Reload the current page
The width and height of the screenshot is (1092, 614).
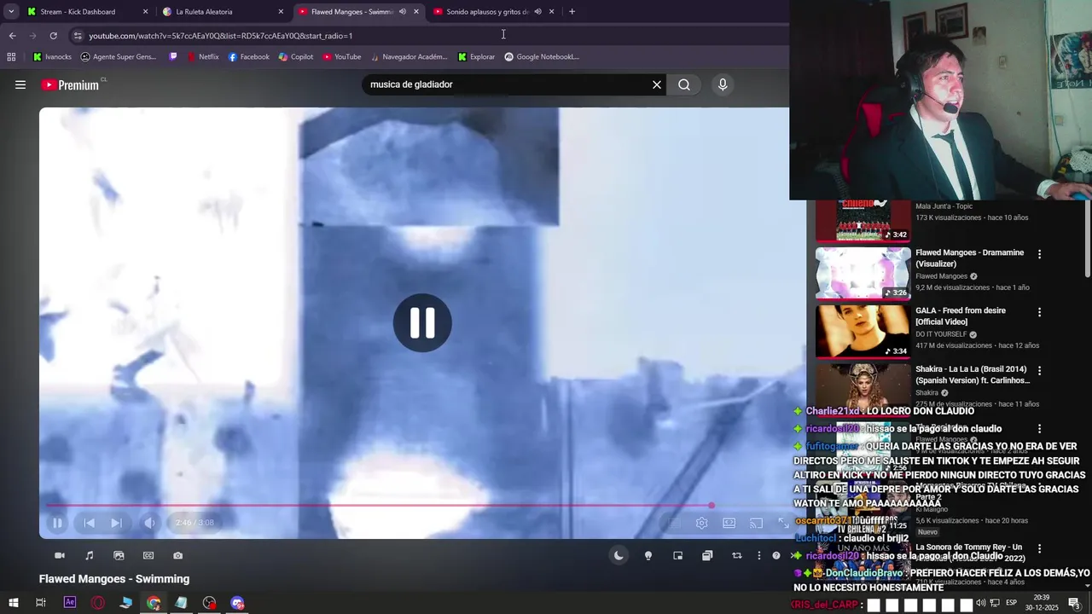tap(53, 36)
